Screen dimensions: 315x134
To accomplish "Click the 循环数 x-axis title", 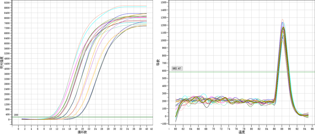I will pos(83,132).
